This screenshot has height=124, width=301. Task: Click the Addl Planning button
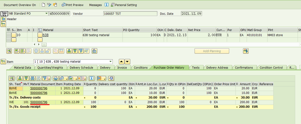[212, 51]
